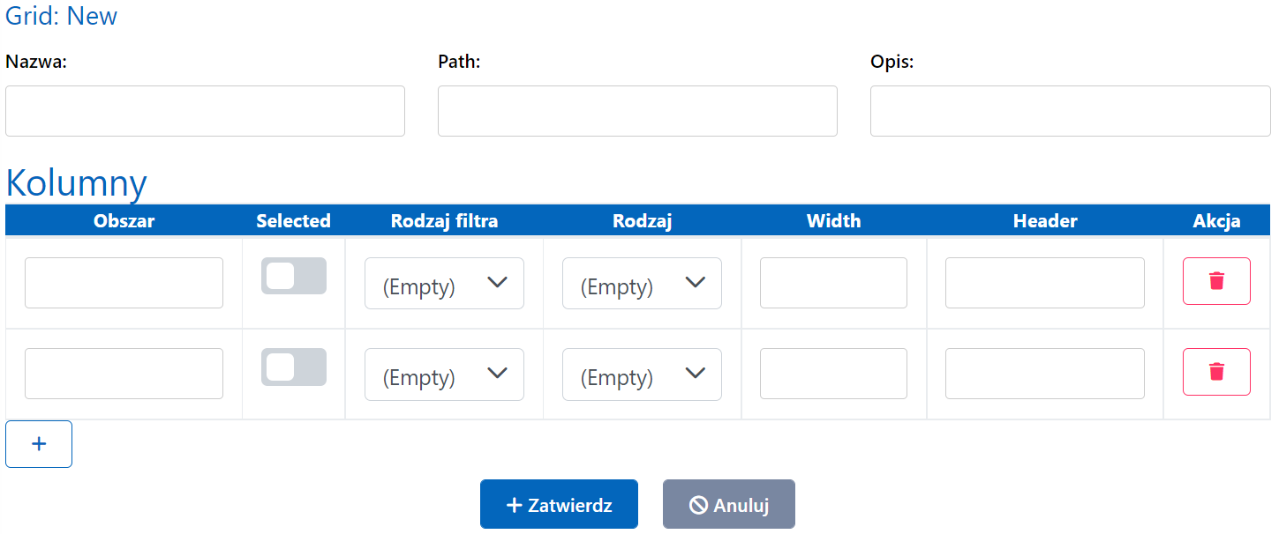Click the prohibition icon inside the Anuluj button
Screen dimensions: 1279x534
coord(697,503)
